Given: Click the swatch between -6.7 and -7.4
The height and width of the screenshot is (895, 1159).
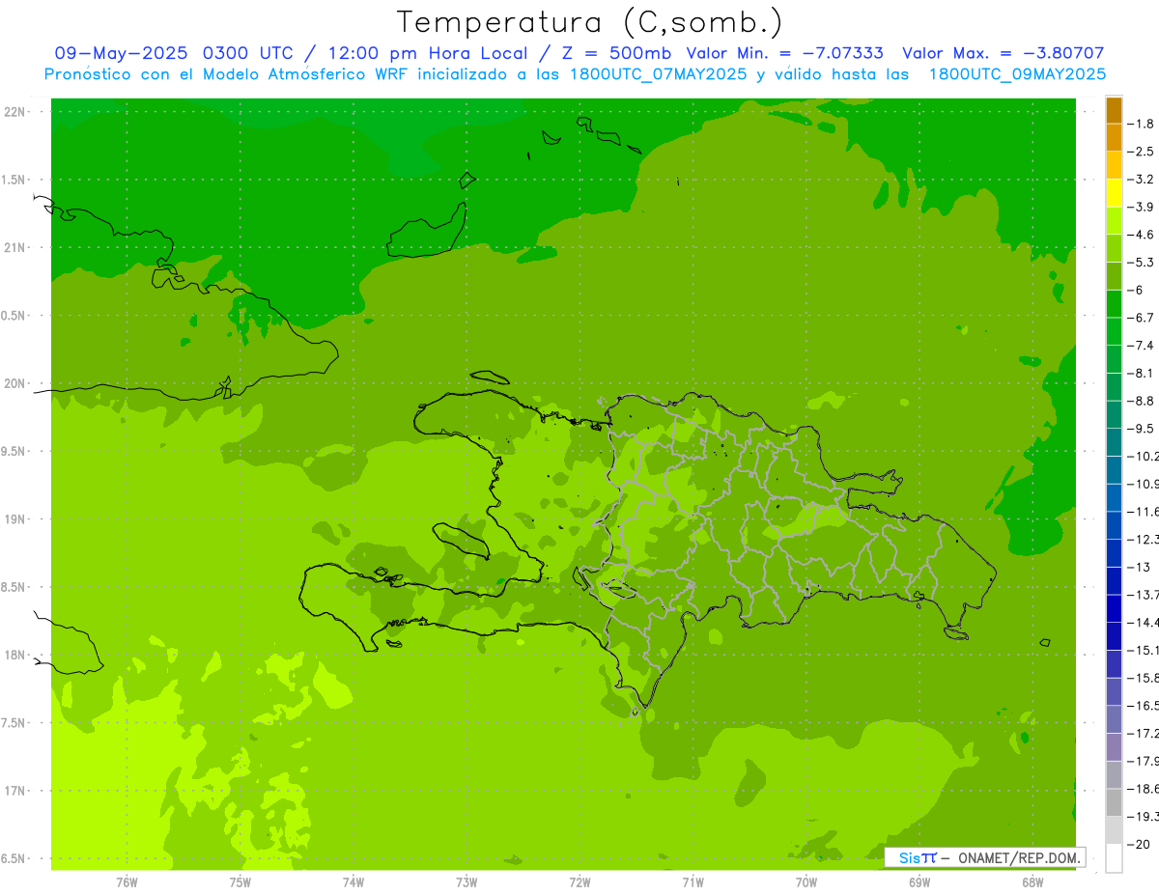Looking at the screenshot, I should coord(1114,332).
